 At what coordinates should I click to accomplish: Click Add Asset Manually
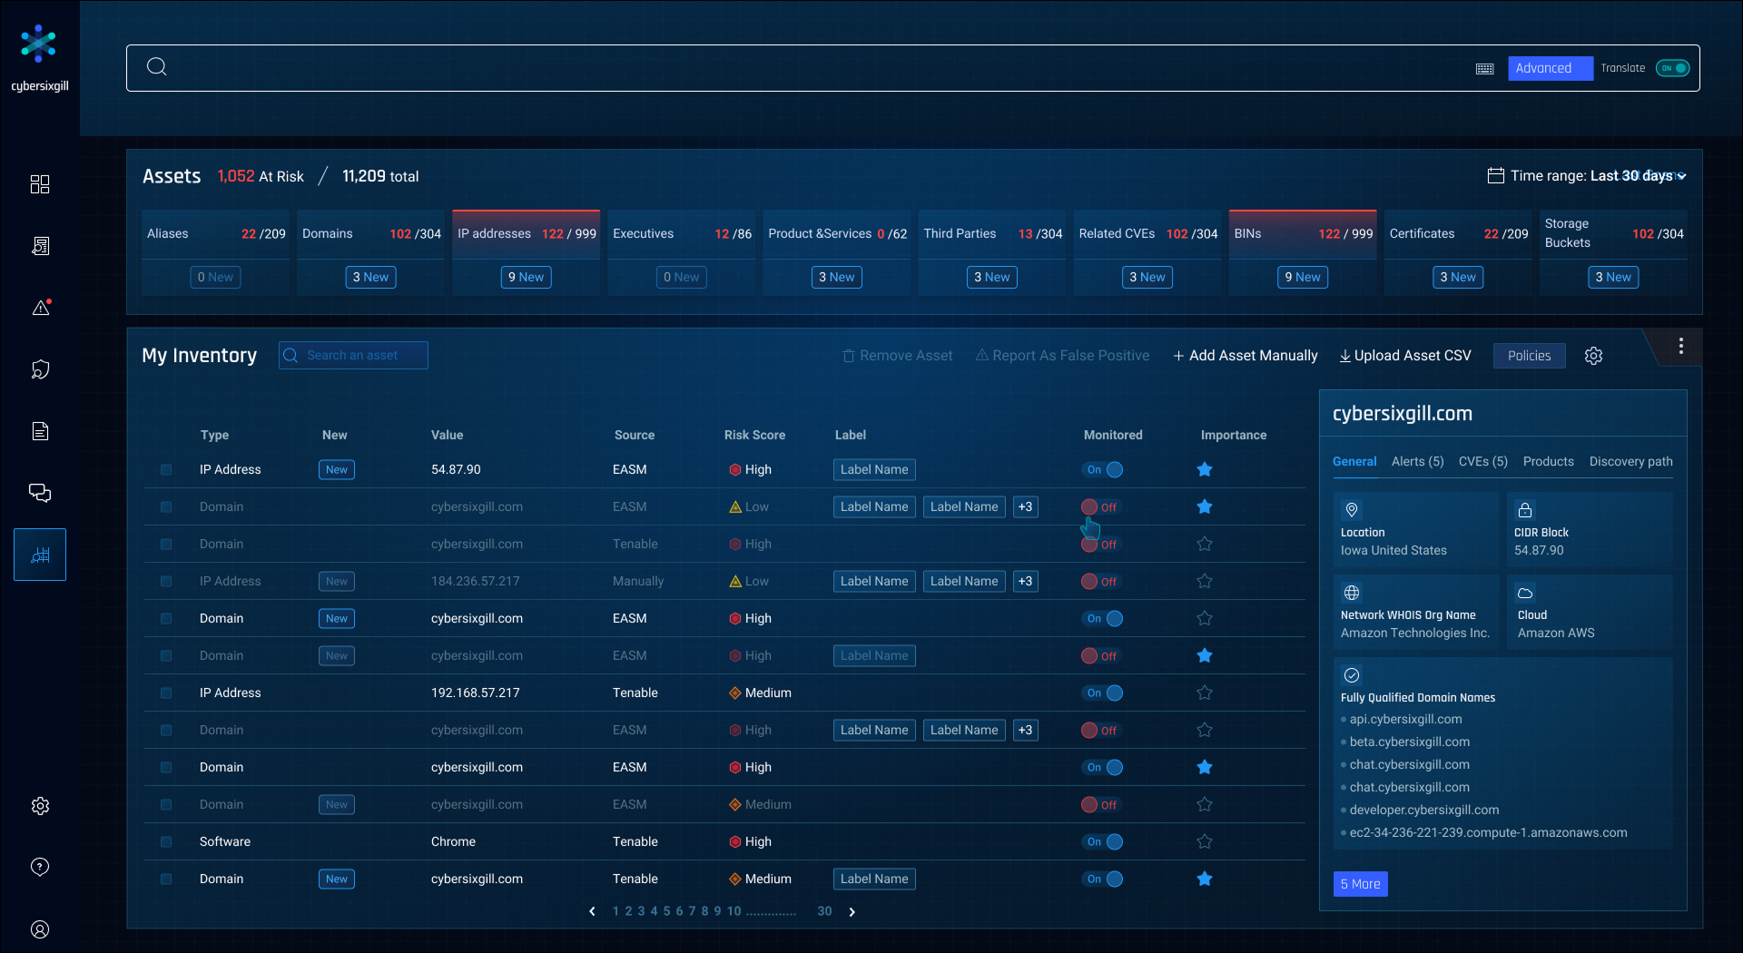coord(1245,356)
